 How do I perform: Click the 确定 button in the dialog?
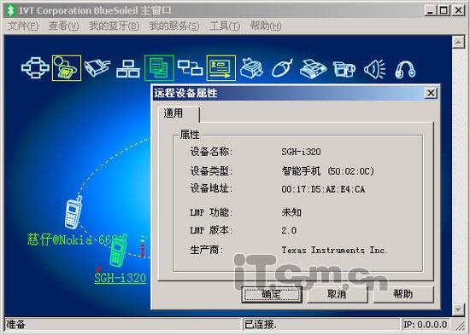272,294
